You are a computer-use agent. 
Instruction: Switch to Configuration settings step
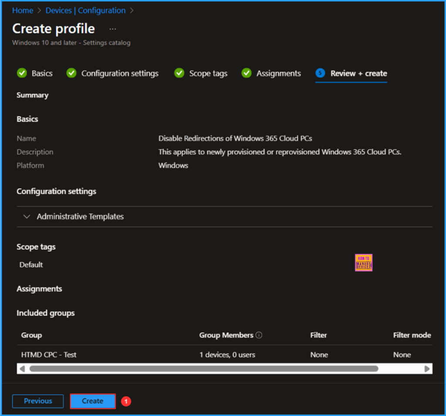pos(120,73)
